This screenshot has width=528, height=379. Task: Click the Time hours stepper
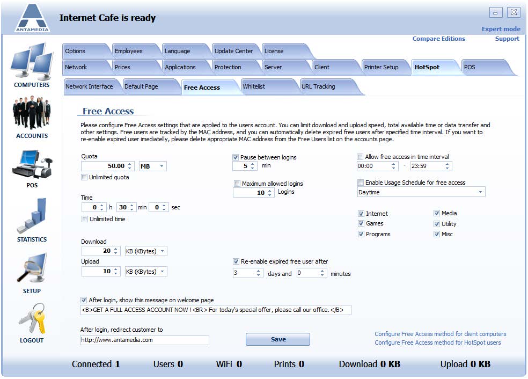click(x=102, y=208)
